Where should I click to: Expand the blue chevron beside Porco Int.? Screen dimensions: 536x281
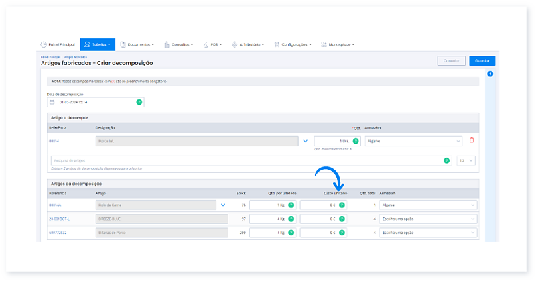click(x=306, y=141)
